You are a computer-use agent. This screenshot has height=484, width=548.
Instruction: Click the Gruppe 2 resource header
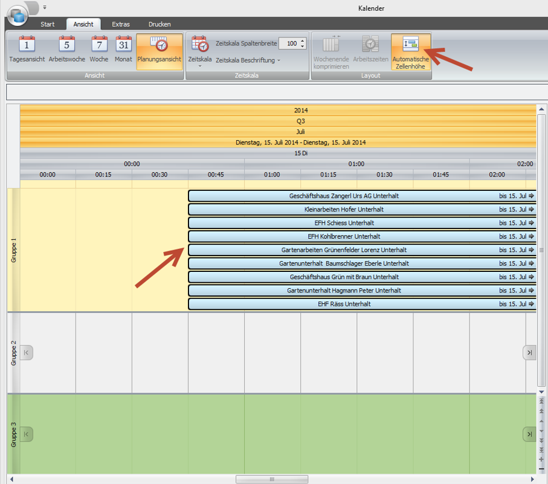coord(14,353)
